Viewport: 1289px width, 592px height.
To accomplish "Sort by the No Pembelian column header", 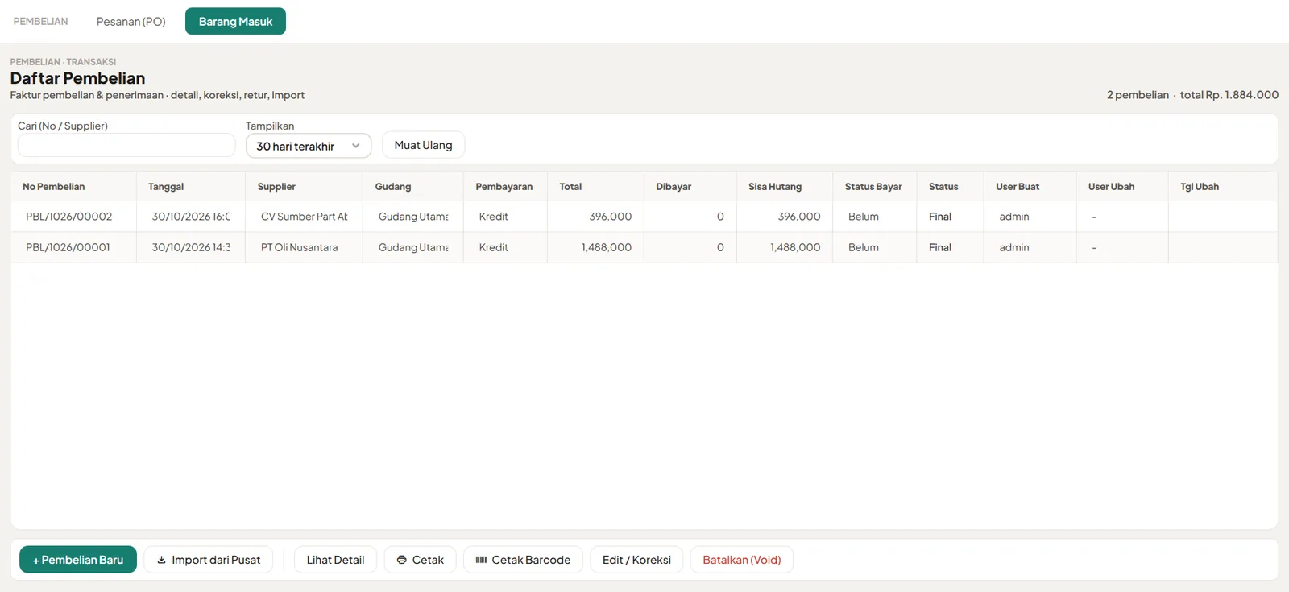I will pos(73,187).
